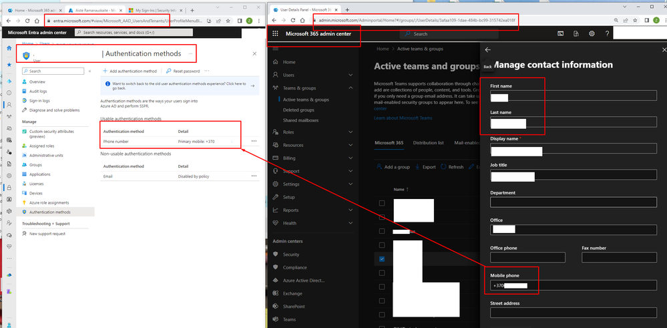Switch to My Sign-Ins browser tab
Image resolution: width=667 pixels, height=328 pixels.
coord(157,10)
